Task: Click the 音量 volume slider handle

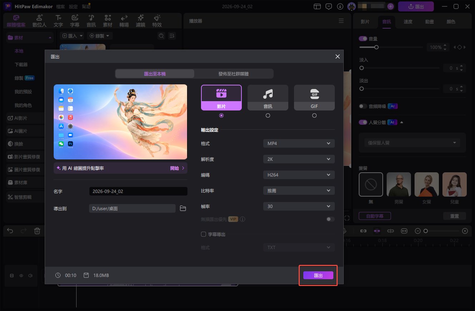Action: 376,47
